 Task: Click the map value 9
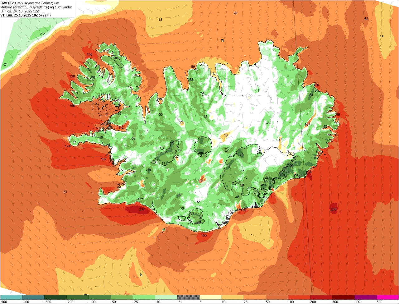click(141, 274)
